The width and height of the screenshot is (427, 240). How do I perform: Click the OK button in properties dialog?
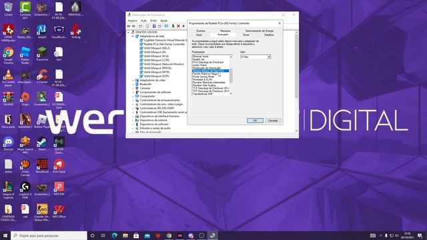[255, 121]
